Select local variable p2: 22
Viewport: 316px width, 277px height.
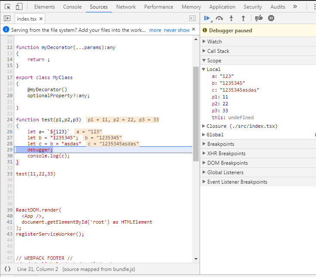coord(220,104)
